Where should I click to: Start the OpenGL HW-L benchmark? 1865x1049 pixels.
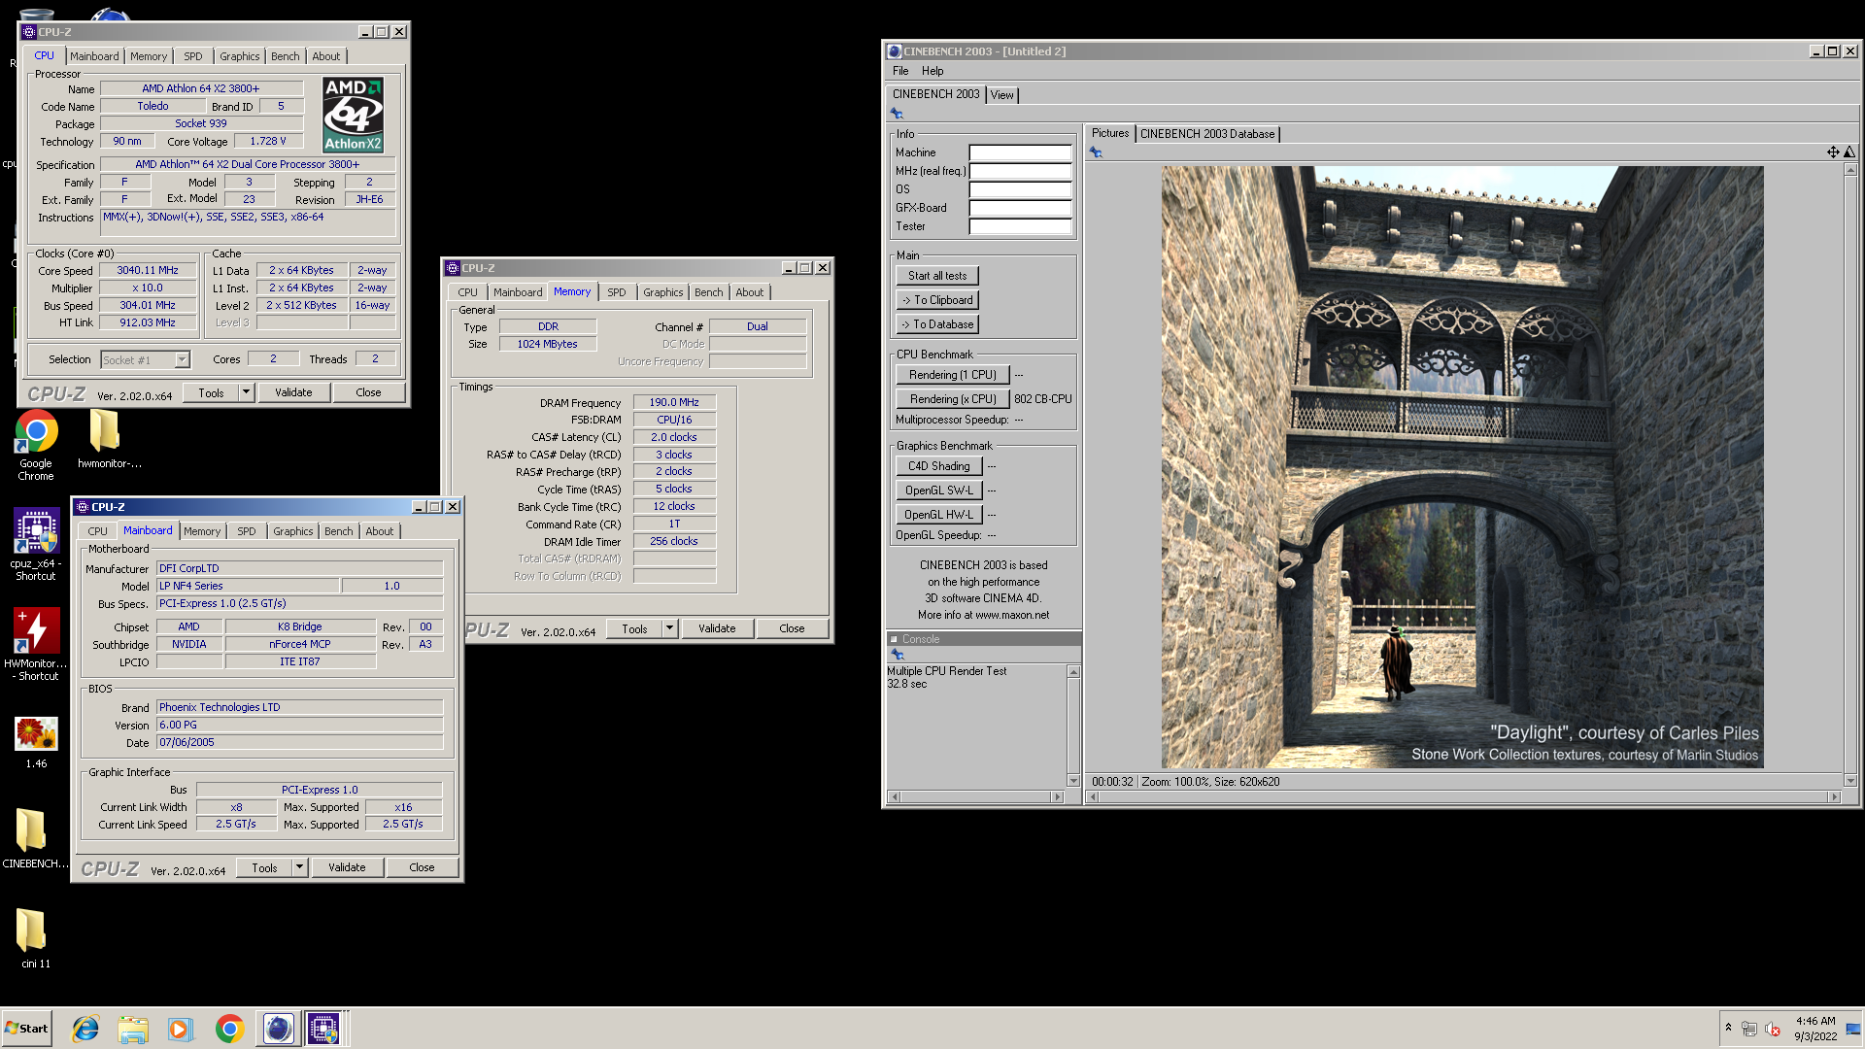(x=939, y=515)
